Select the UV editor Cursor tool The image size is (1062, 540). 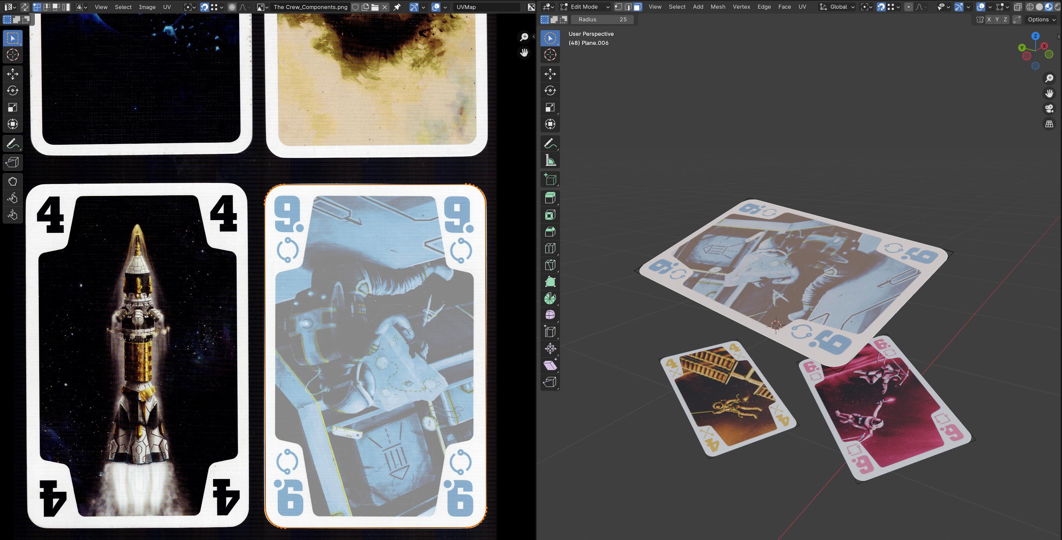12,55
